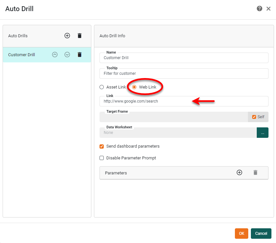Toggle the Self target frame checkbox
Screen dimensions: 276x243
pyautogui.click(x=254, y=117)
